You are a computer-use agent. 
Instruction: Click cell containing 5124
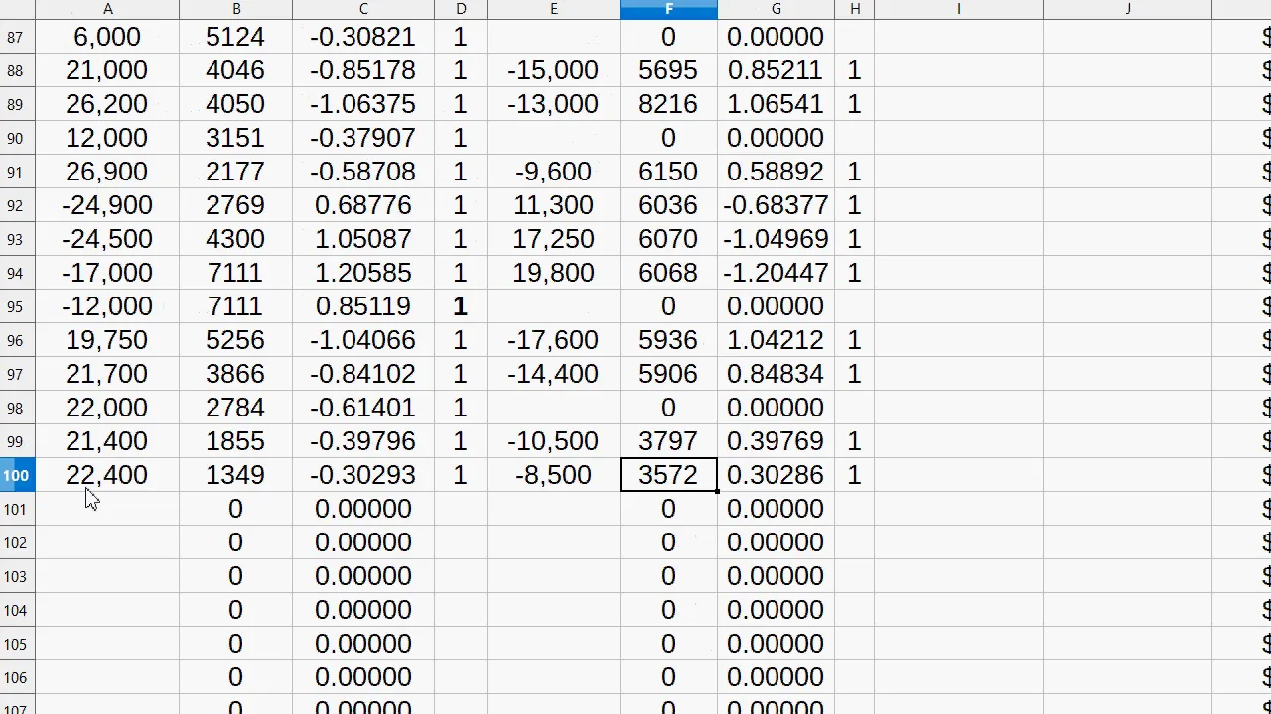point(235,37)
